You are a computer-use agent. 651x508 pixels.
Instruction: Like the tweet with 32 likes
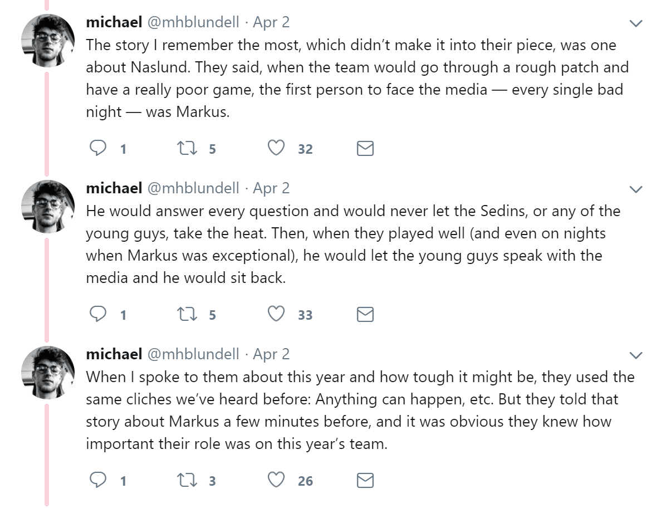point(276,148)
